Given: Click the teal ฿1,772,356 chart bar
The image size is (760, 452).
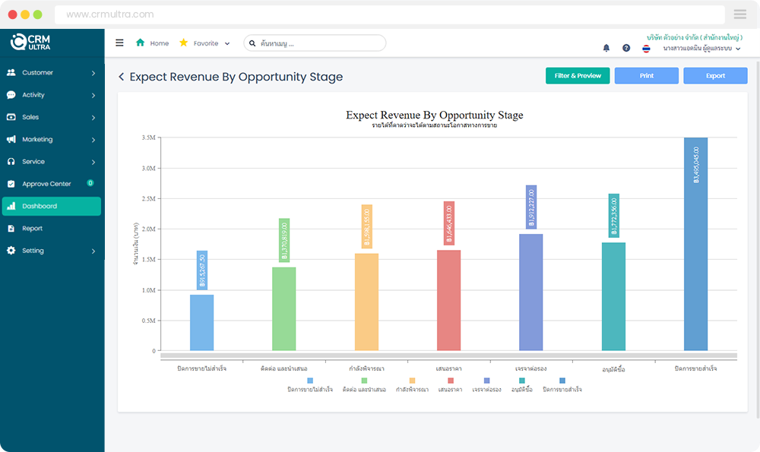Looking at the screenshot, I should [x=613, y=296].
